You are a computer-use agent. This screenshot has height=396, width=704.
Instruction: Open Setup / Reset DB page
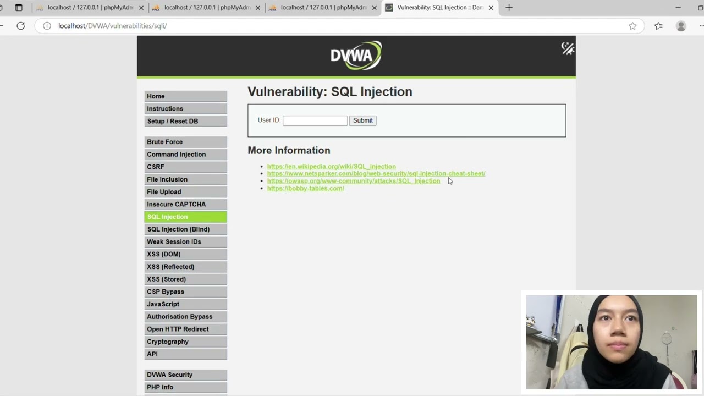tap(186, 121)
